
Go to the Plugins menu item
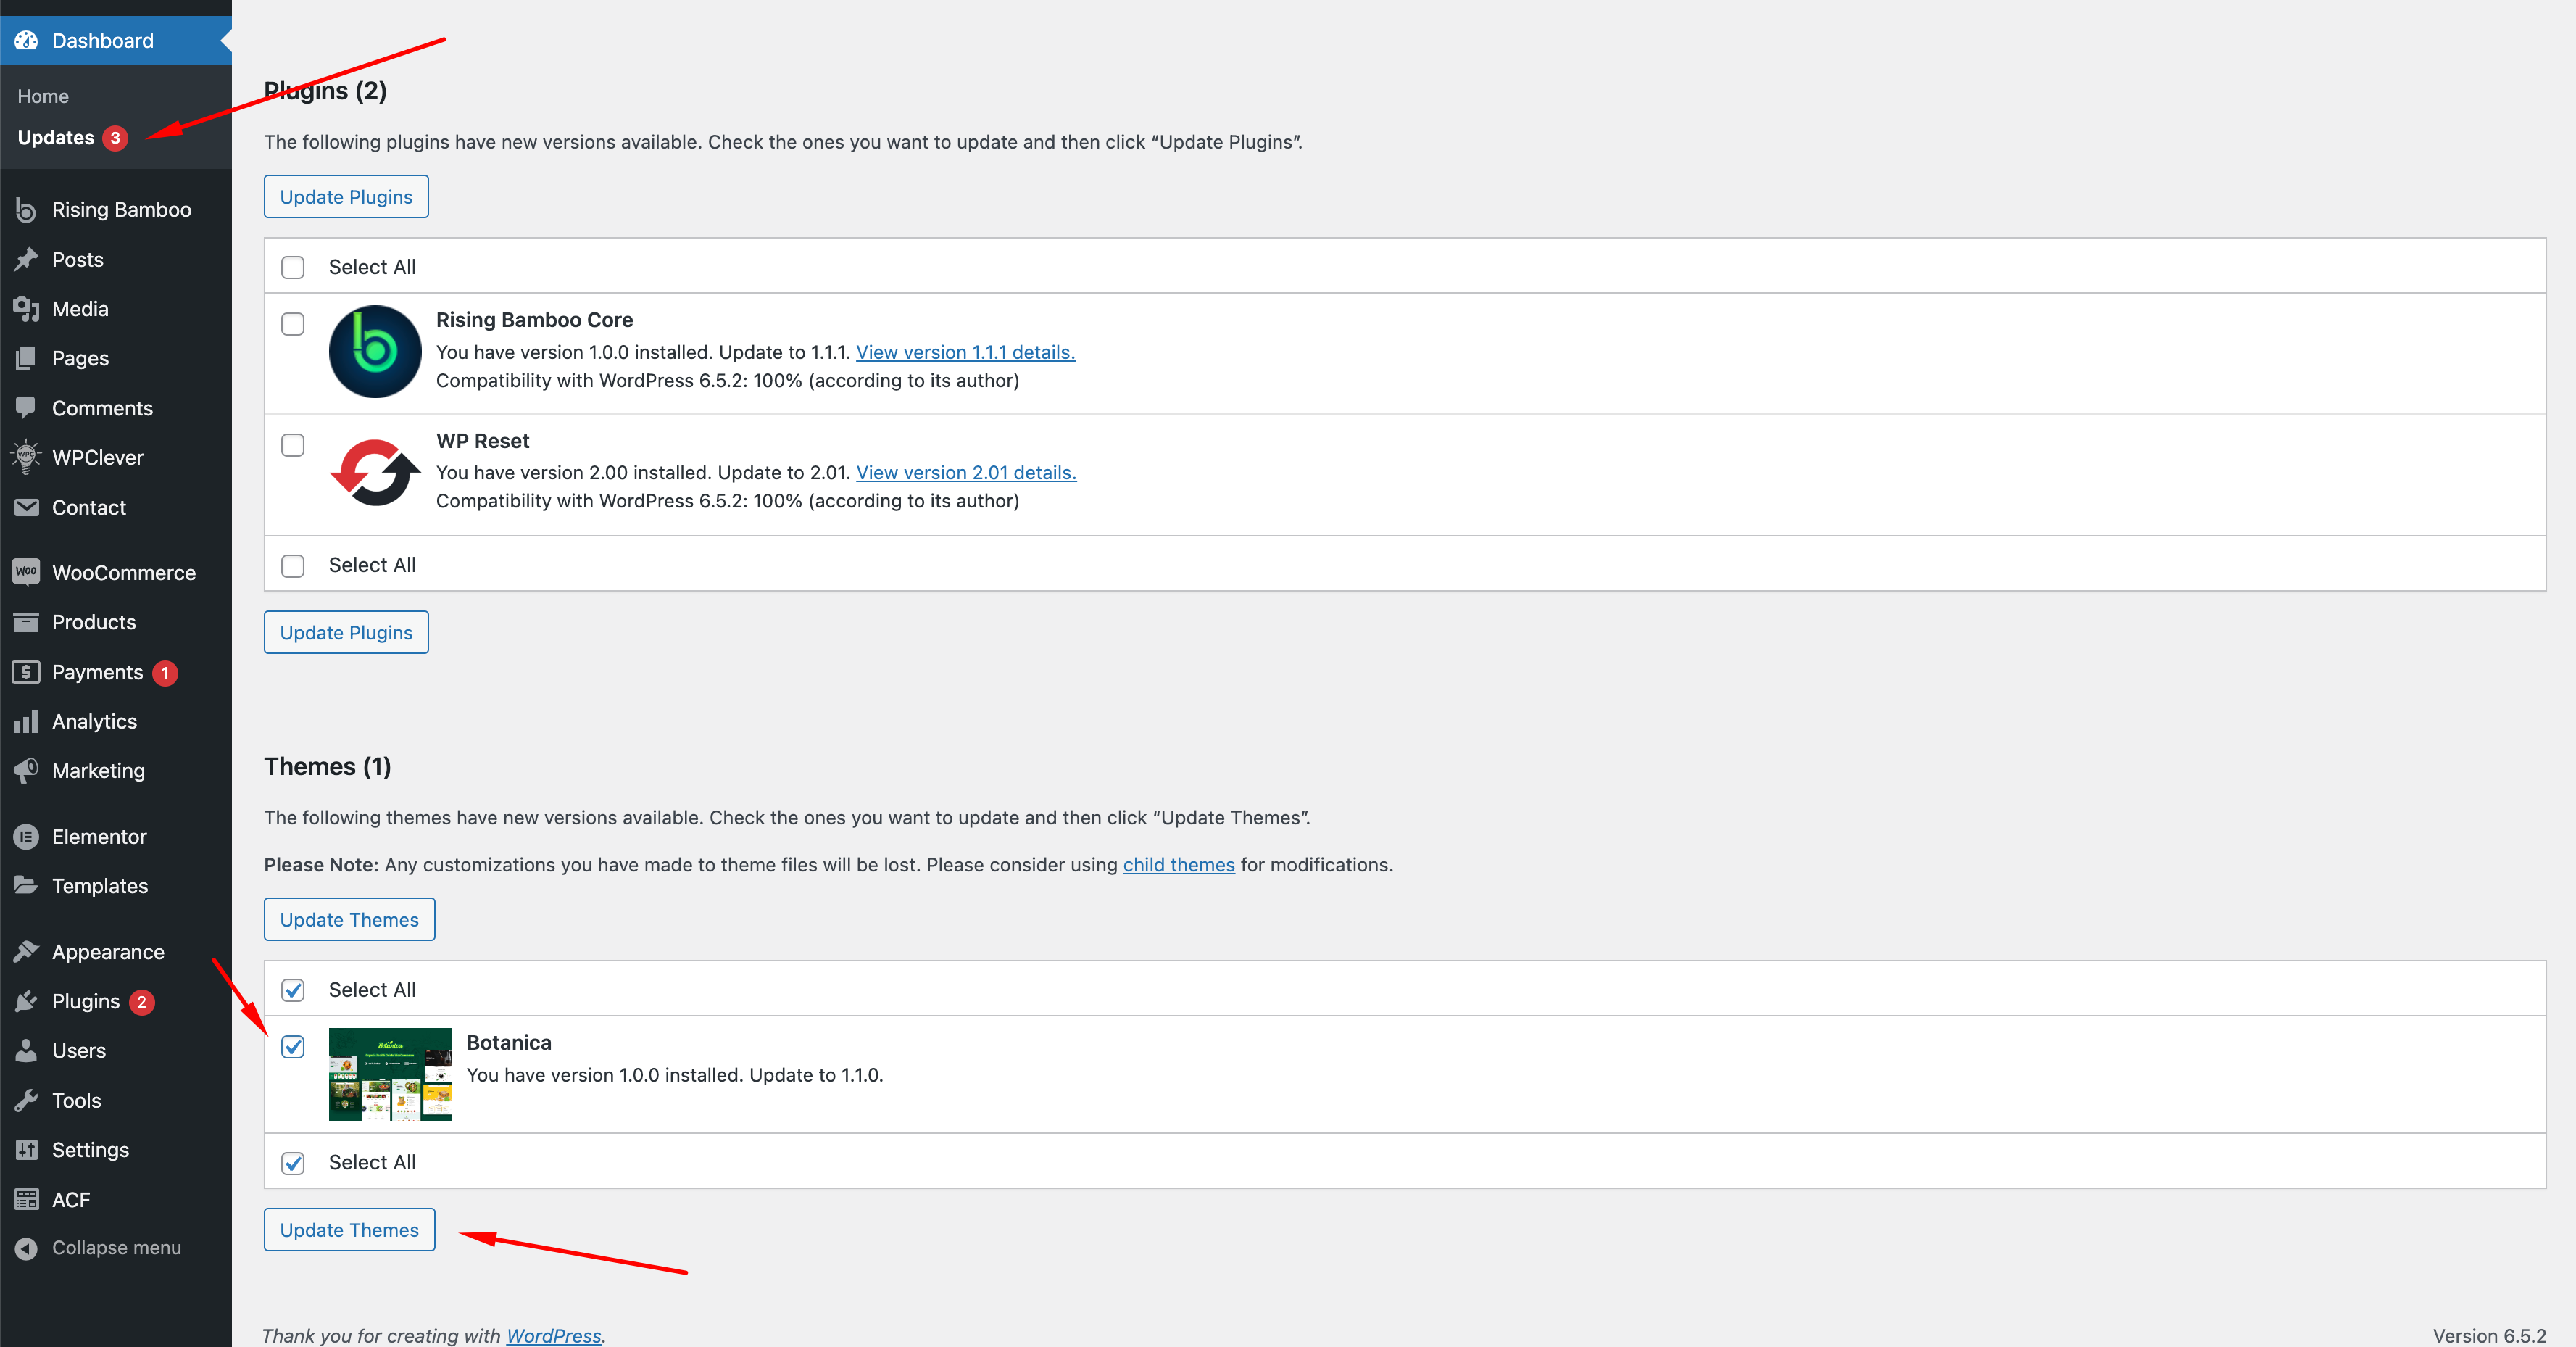[x=86, y=1001]
